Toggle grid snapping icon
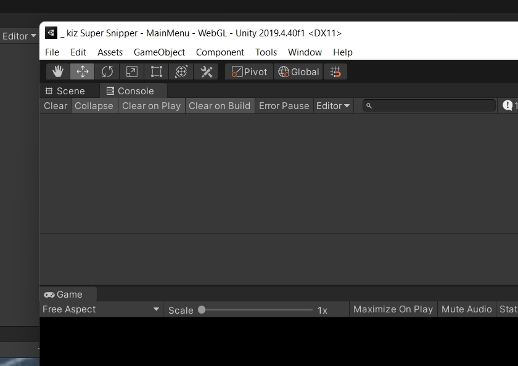The image size is (518, 366). (335, 72)
